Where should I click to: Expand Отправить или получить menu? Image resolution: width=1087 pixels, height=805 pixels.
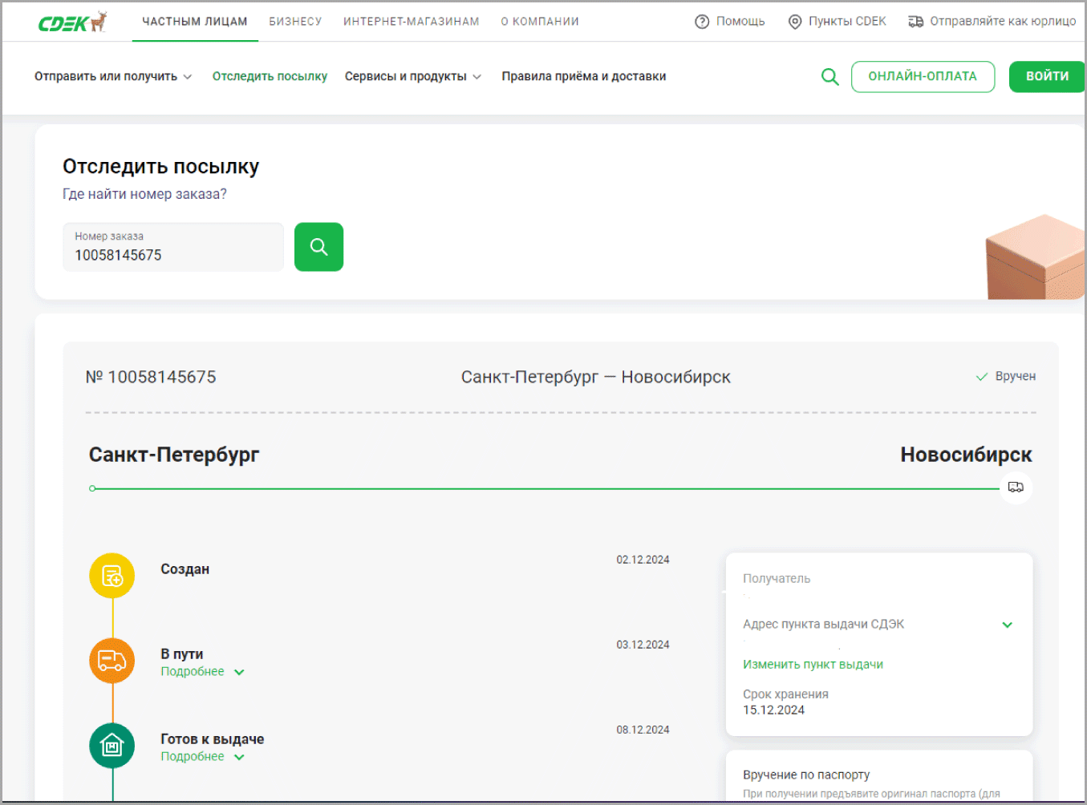click(x=113, y=76)
